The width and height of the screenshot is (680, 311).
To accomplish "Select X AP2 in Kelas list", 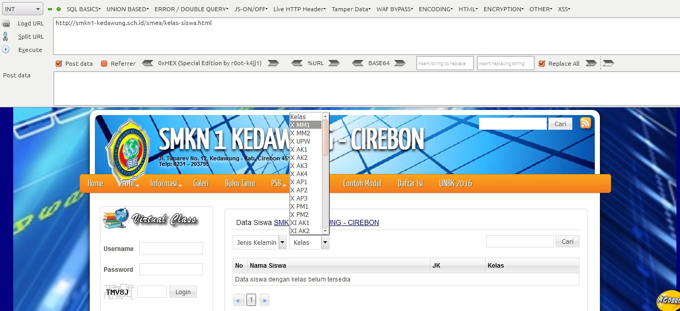I will 306,190.
